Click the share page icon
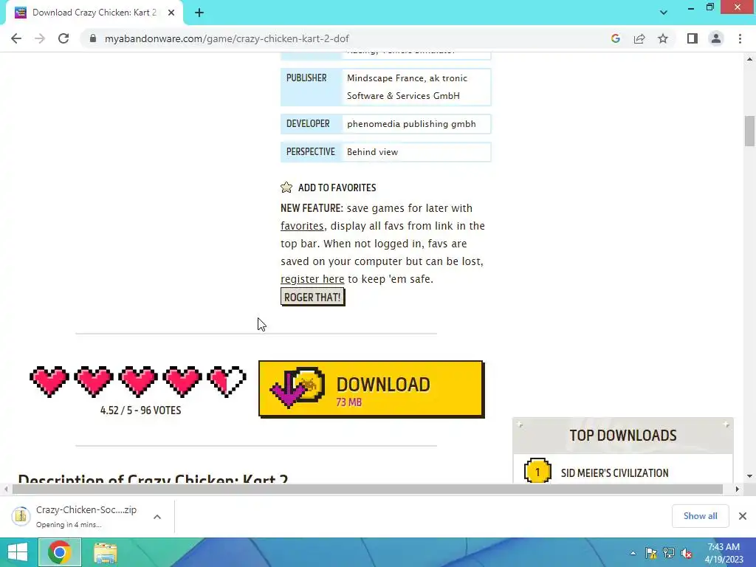 coord(639,38)
